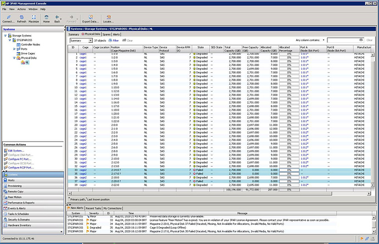Open the cage1 link in row ID 5

coord(83,69)
